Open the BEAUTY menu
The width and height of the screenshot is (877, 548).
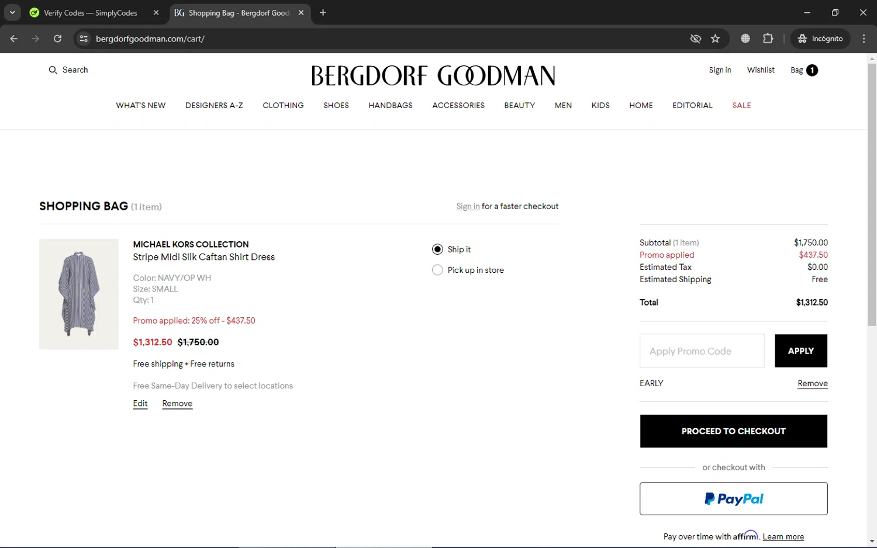(520, 106)
